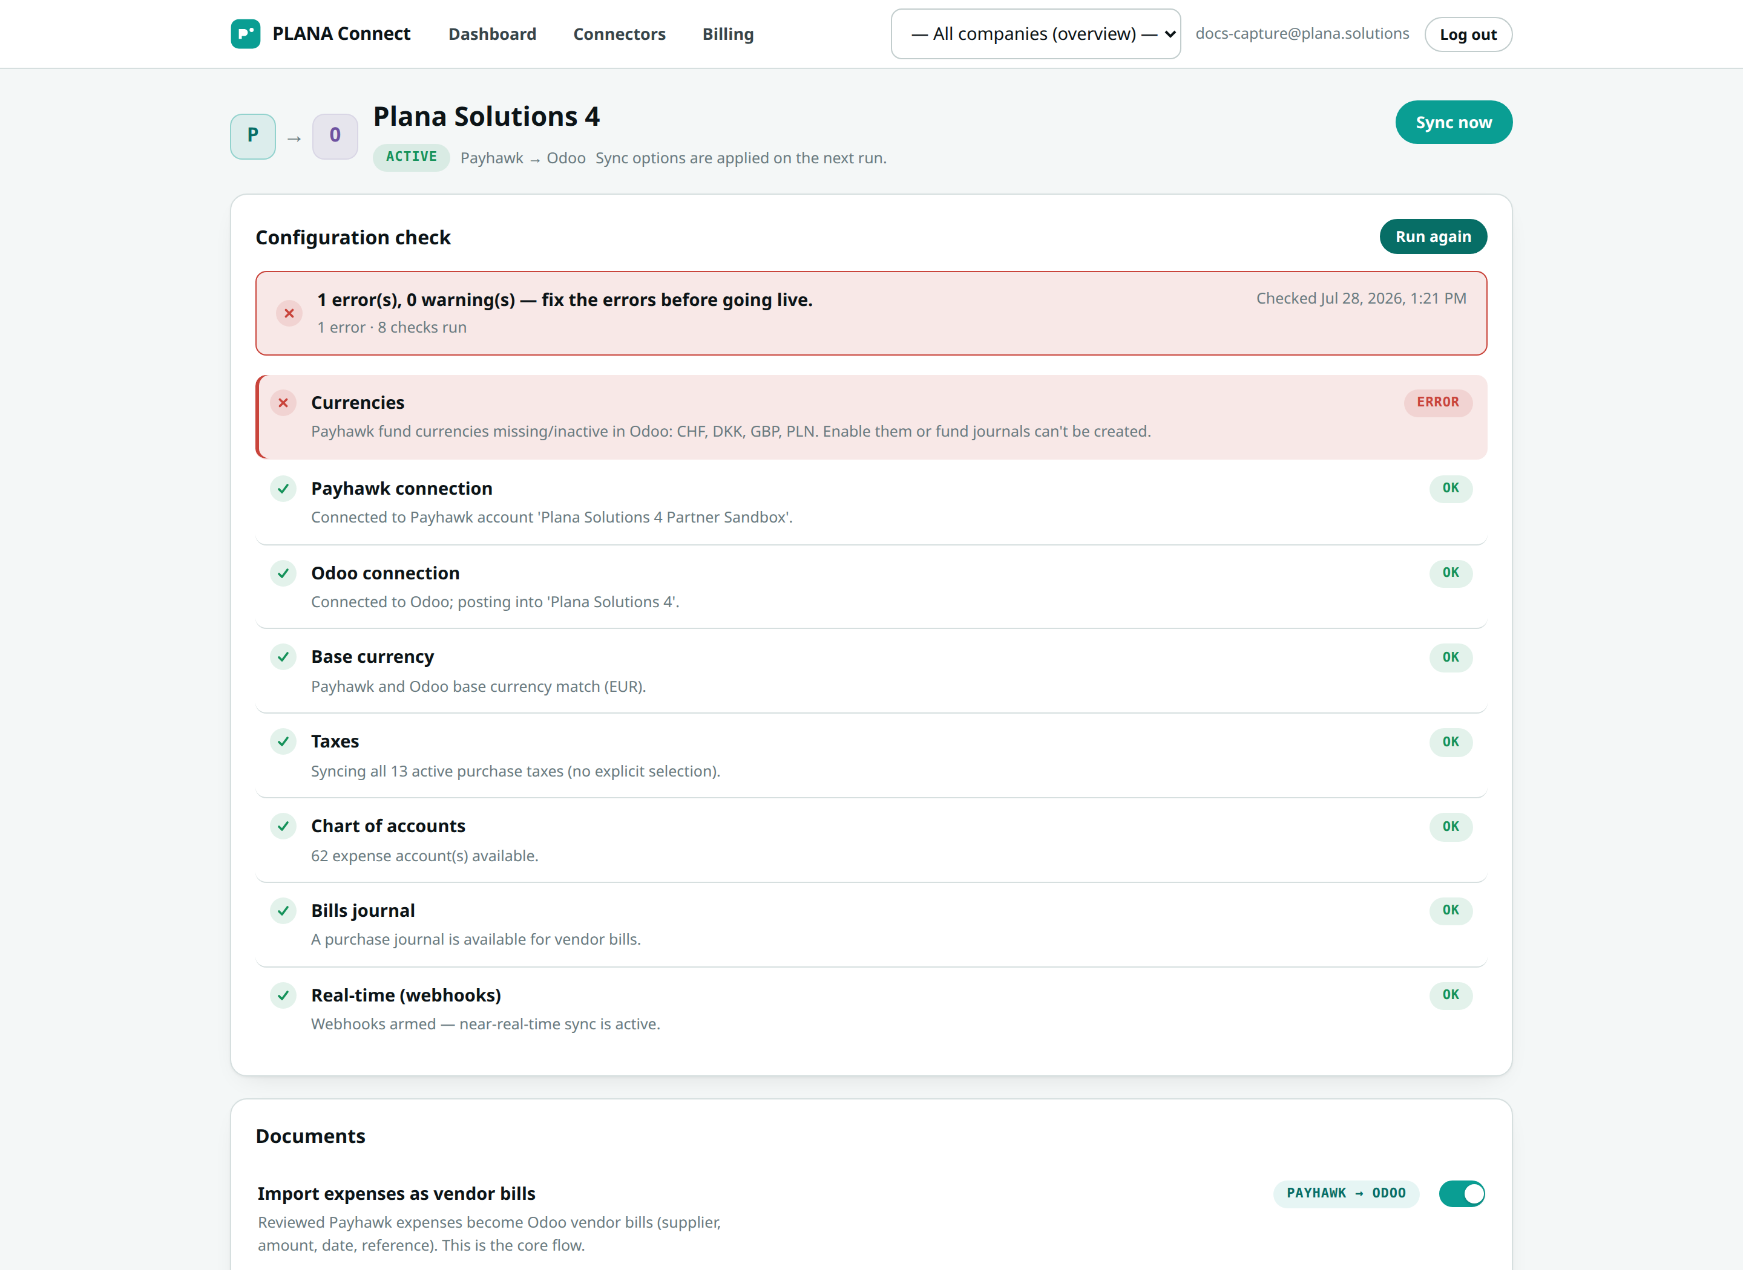Image resolution: width=1743 pixels, height=1270 pixels.
Task: Click the checkmark icon beside Payhawk connection
Action: coord(283,488)
